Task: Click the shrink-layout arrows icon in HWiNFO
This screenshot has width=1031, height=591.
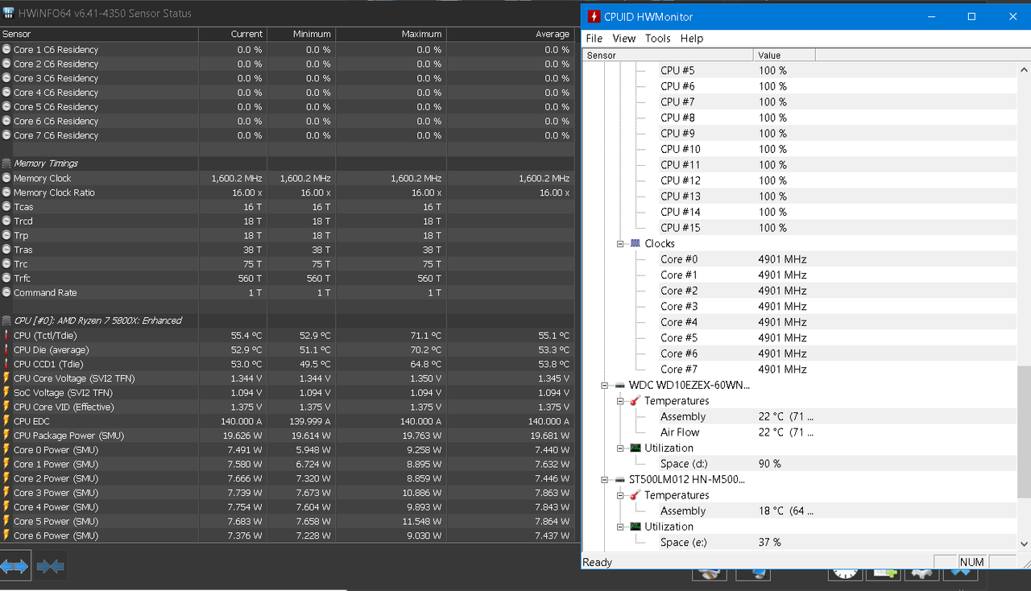Action: (x=50, y=567)
